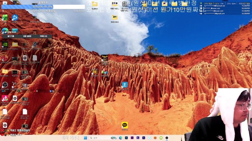Open the KakaoTalk desktop icon
This screenshot has height=141, width=252.
click(125, 125)
